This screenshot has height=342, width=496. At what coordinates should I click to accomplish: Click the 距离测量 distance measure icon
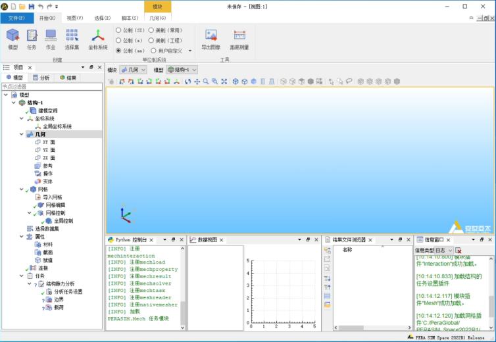click(239, 35)
